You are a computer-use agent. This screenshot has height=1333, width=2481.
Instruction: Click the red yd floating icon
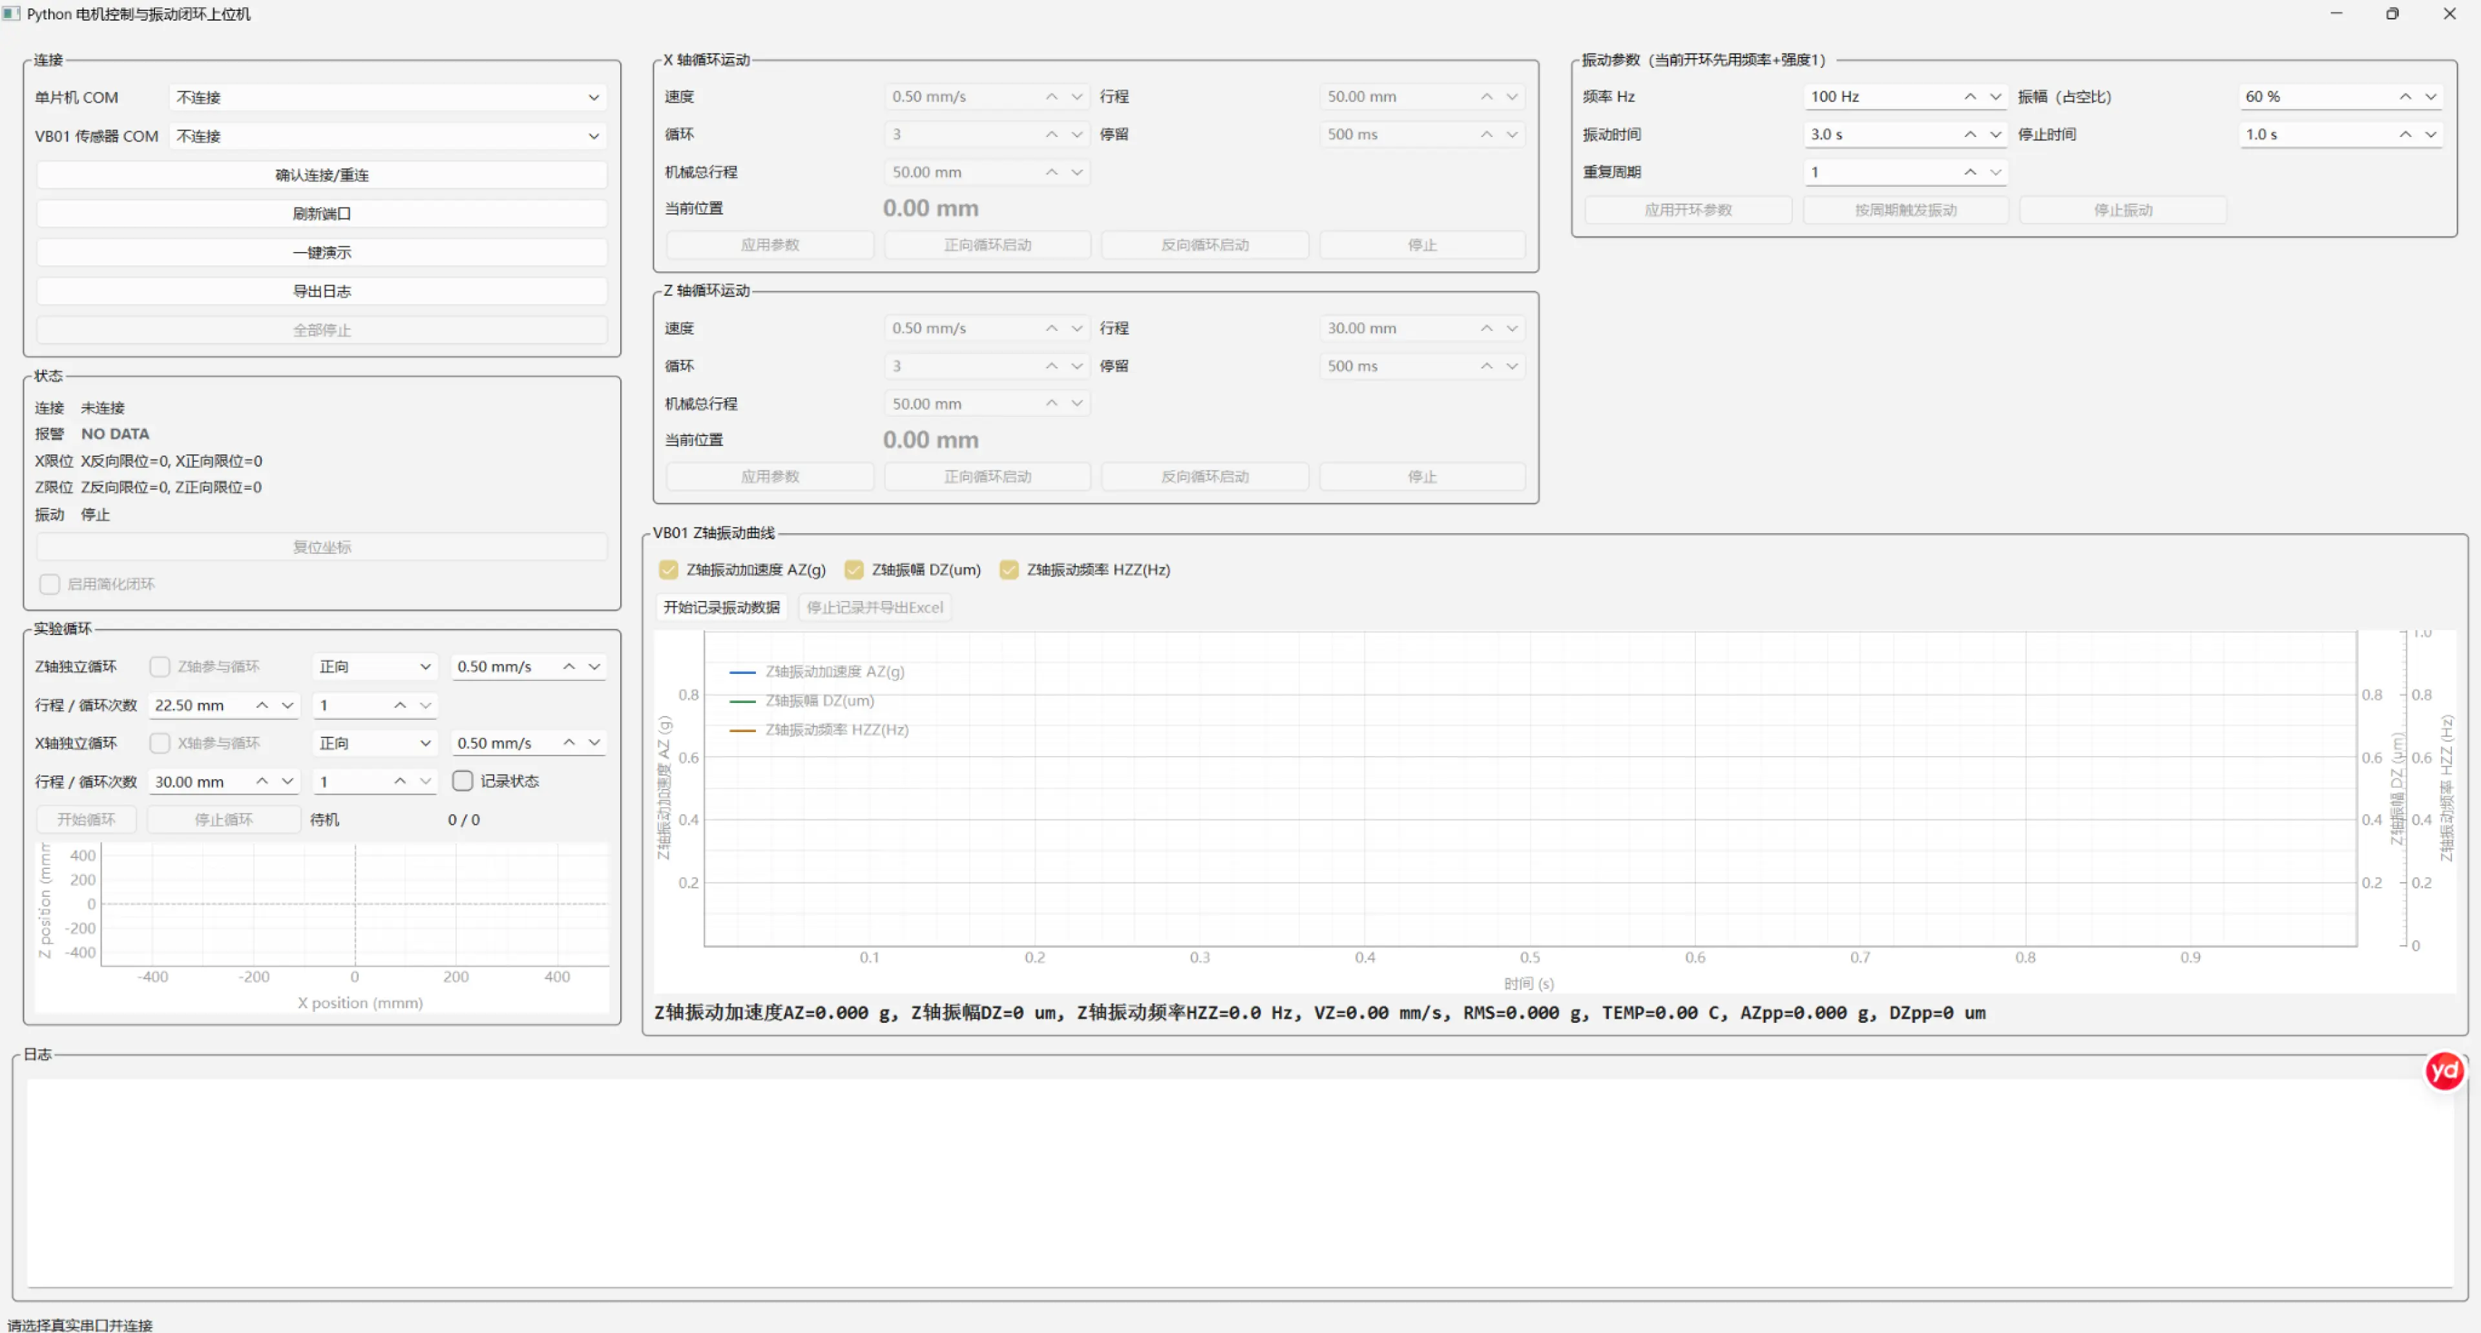click(x=2444, y=1071)
